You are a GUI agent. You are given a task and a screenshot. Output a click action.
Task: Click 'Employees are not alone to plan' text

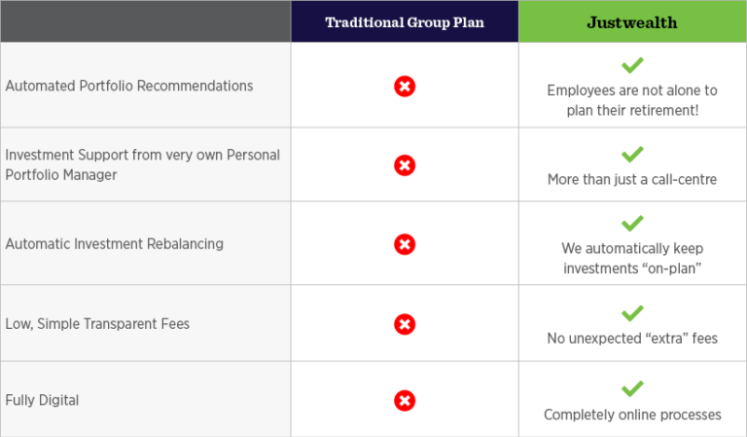(632, 100)
